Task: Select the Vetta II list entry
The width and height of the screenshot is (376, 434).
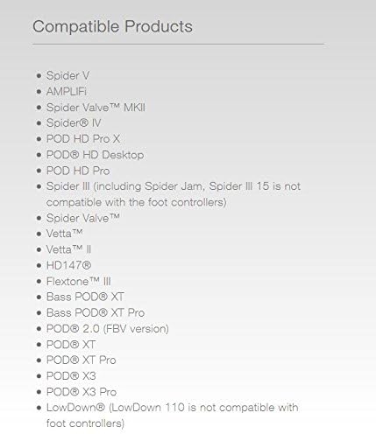Action: (x=68, y=249)
